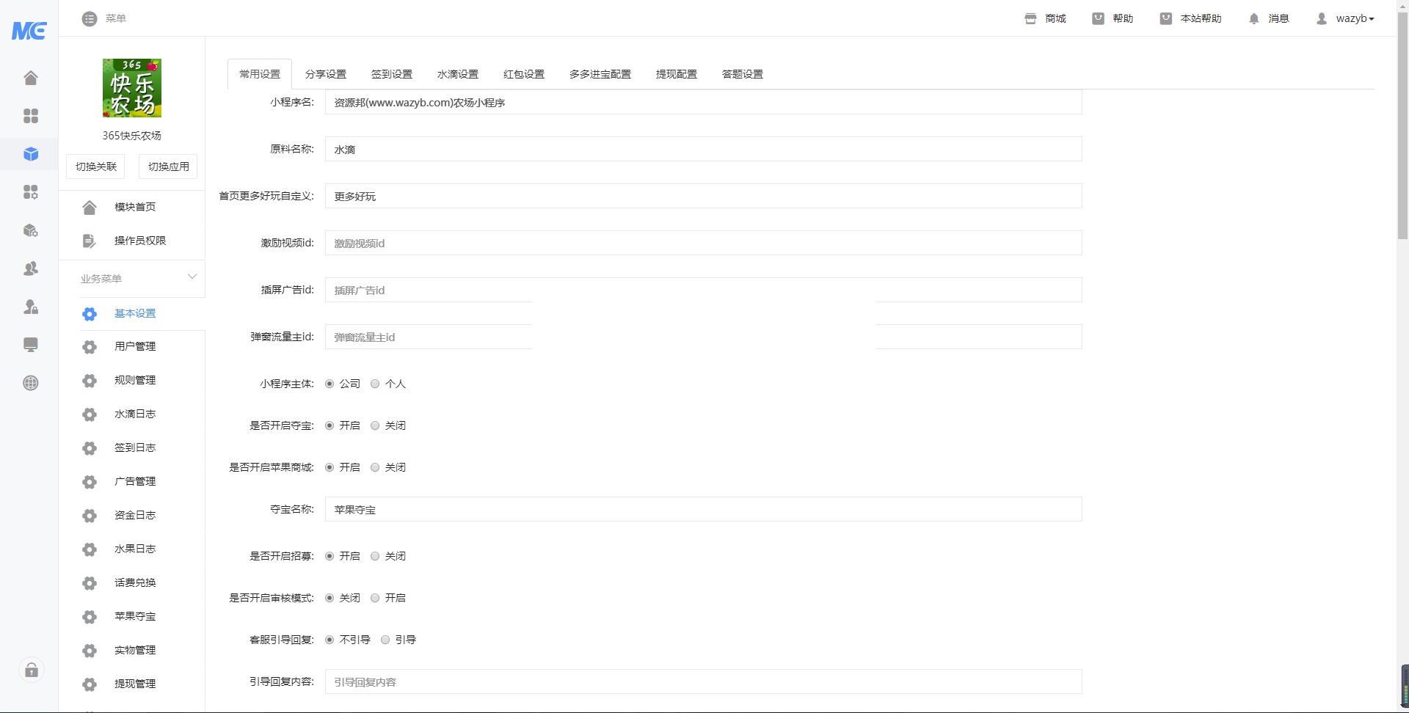Switch to 多多进宝配置 tab

pyautogui.click(x=600, y=74)
